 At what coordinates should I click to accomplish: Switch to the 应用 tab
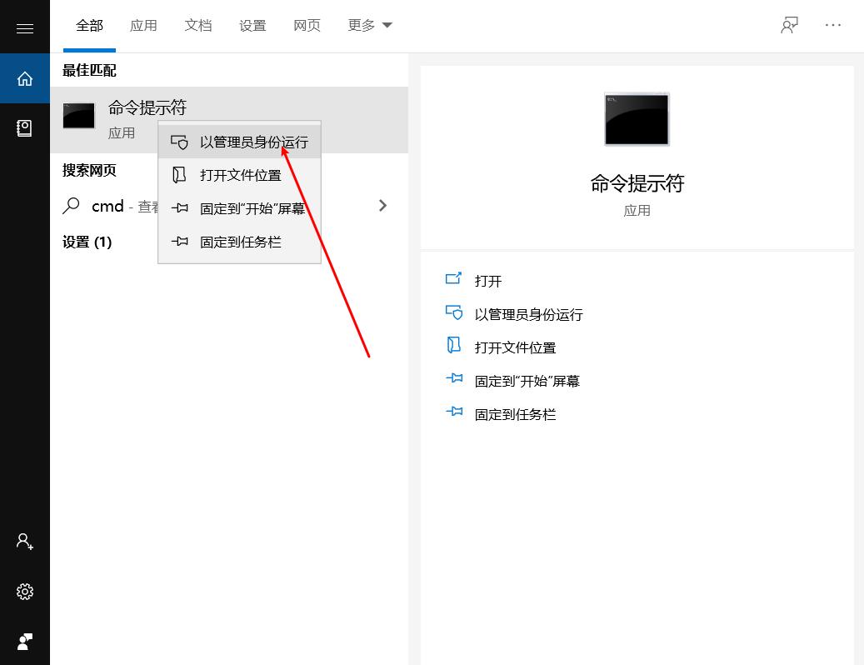point(143,25)
